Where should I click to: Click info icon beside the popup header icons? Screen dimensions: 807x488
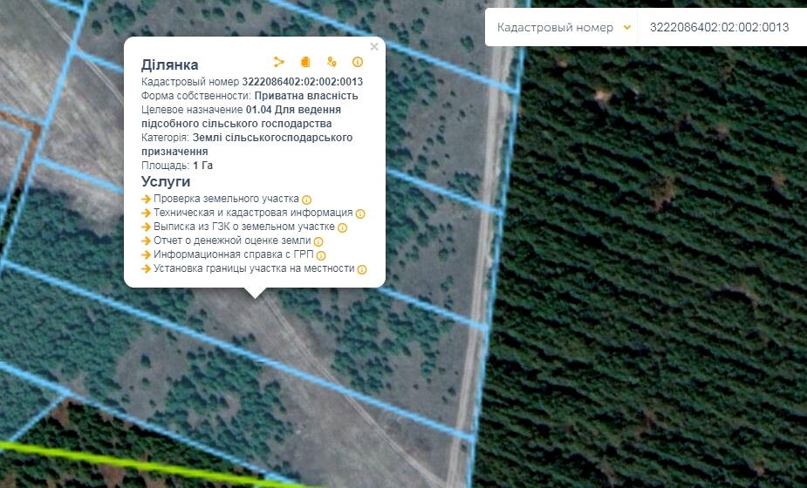357,62
